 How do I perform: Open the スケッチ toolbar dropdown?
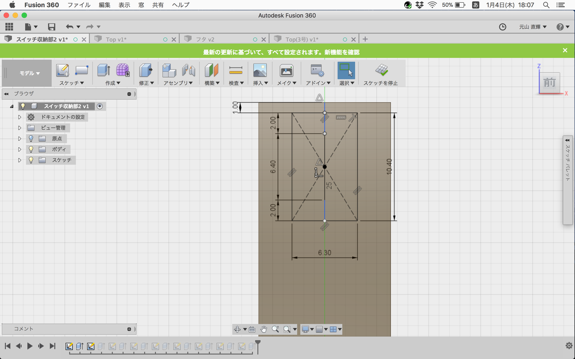pyautogui.click(x=72, y=83)
